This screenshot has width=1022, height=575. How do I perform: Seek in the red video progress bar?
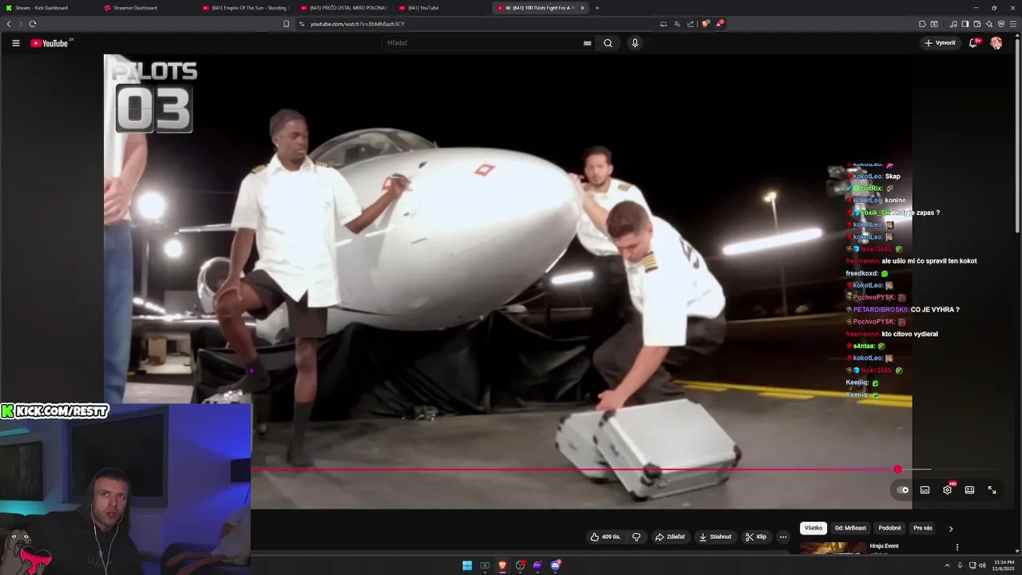coord(575,470)
